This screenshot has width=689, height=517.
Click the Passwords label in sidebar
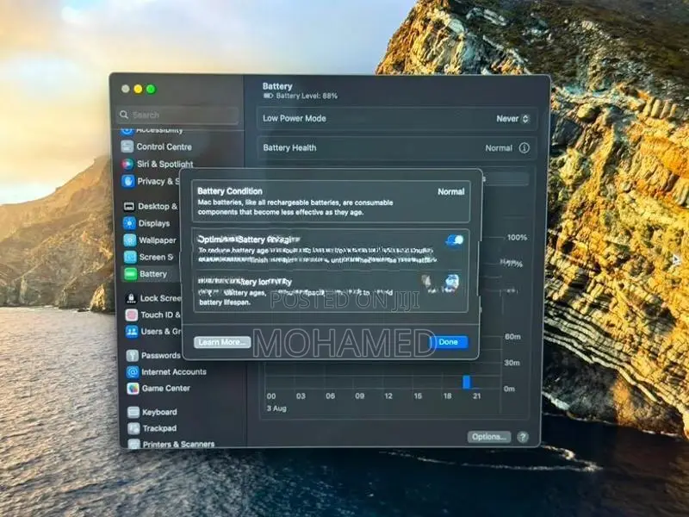click(x=161, y=356)
